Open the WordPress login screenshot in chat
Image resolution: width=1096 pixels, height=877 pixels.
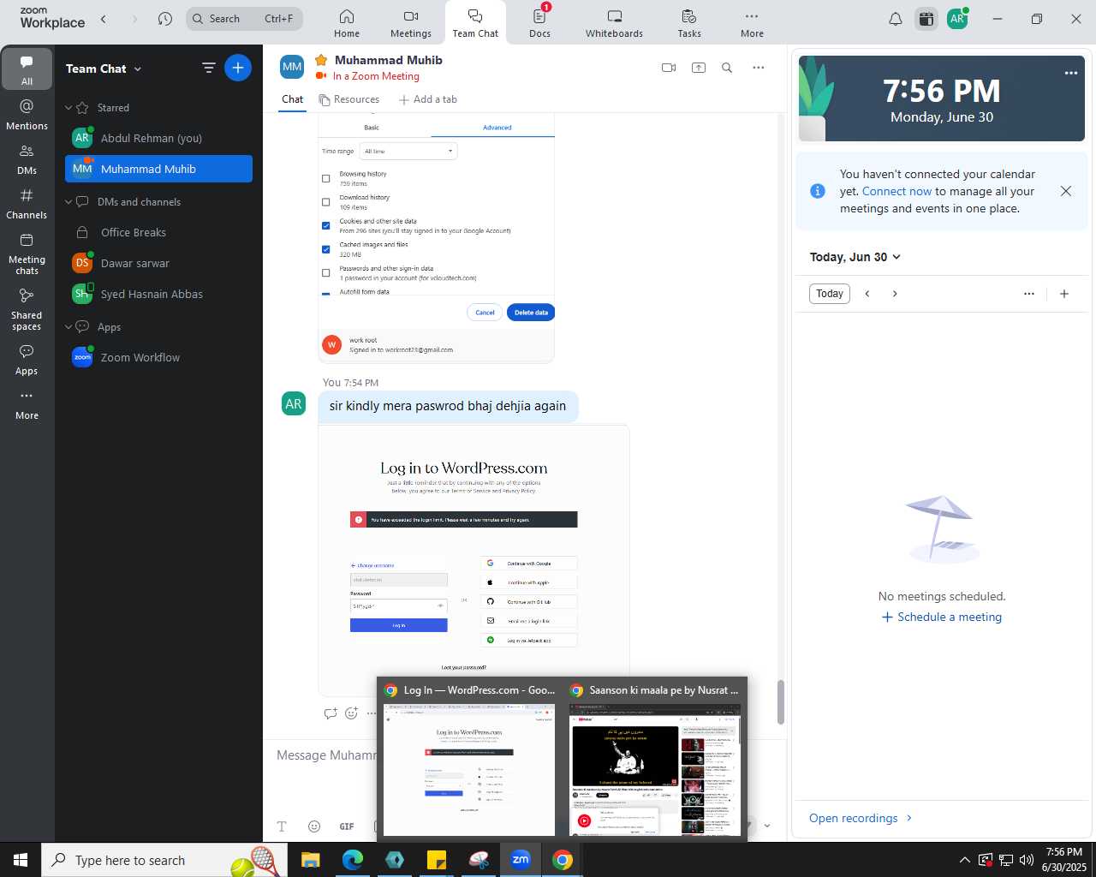pyautogui.click(x=474, y=559)
